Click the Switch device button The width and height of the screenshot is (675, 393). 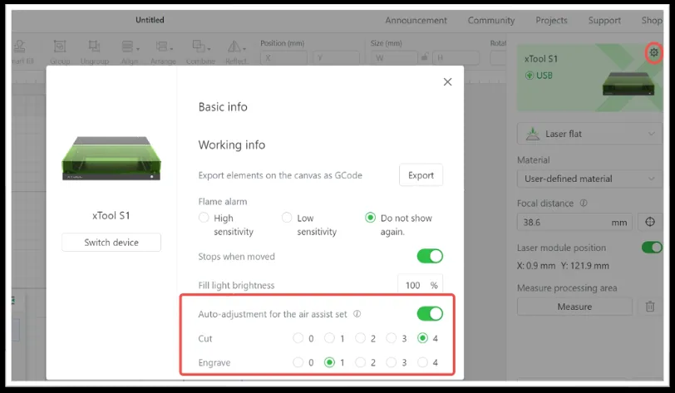pyautogui.click(x=111, y=243)
